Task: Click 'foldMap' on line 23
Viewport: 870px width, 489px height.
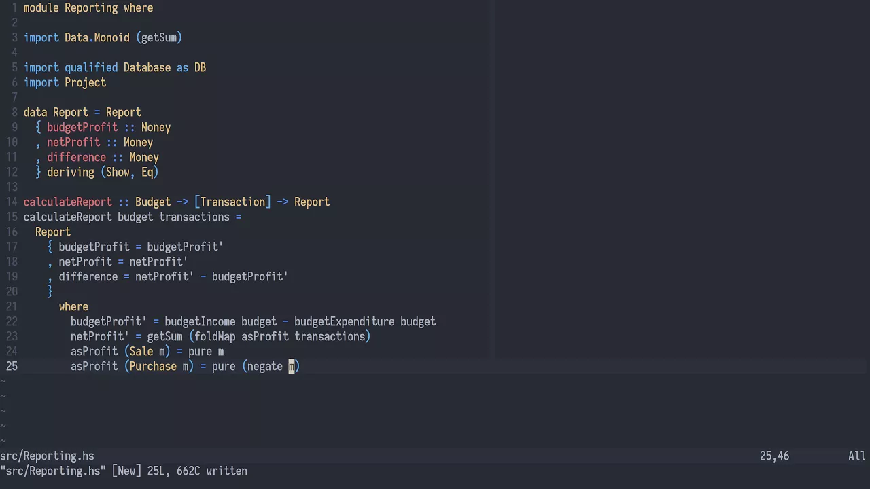Action: pyautogui.click(x=215, y=337)
